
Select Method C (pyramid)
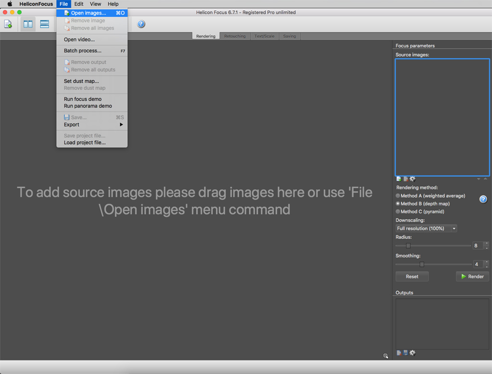(398, 211)
